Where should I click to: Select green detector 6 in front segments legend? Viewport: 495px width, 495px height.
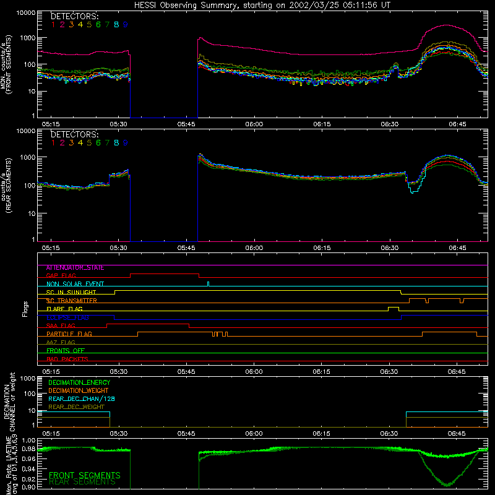(98, 25)
